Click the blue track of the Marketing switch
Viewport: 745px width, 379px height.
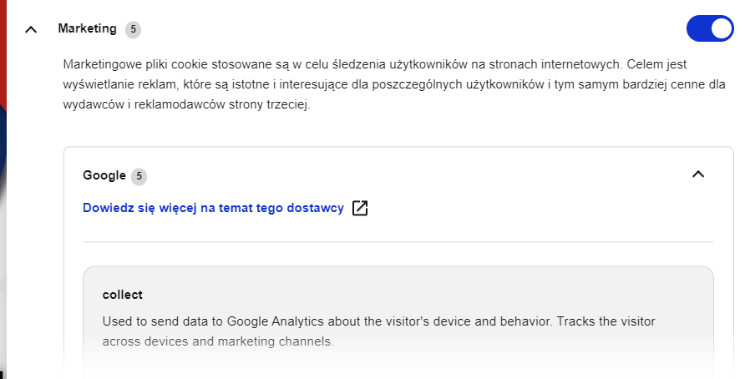[698, 28]
